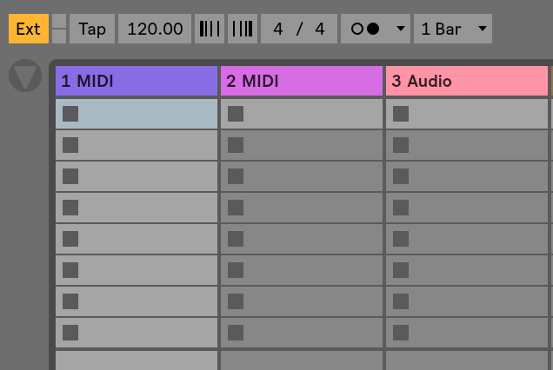The width and height of the screenshot is (553, 370).
Task: Select the 1 MIDI track header
Action: (x=137, y=81)
